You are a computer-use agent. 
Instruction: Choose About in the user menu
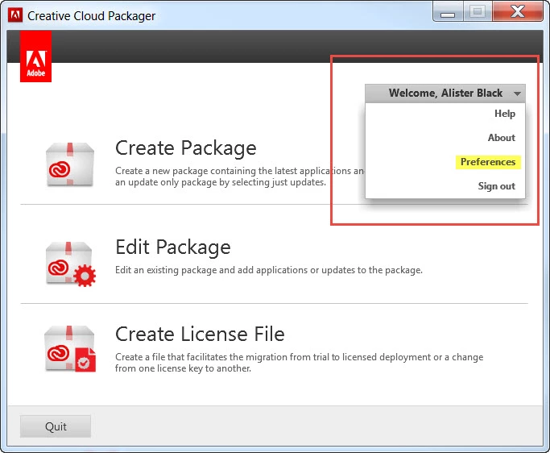501,138
